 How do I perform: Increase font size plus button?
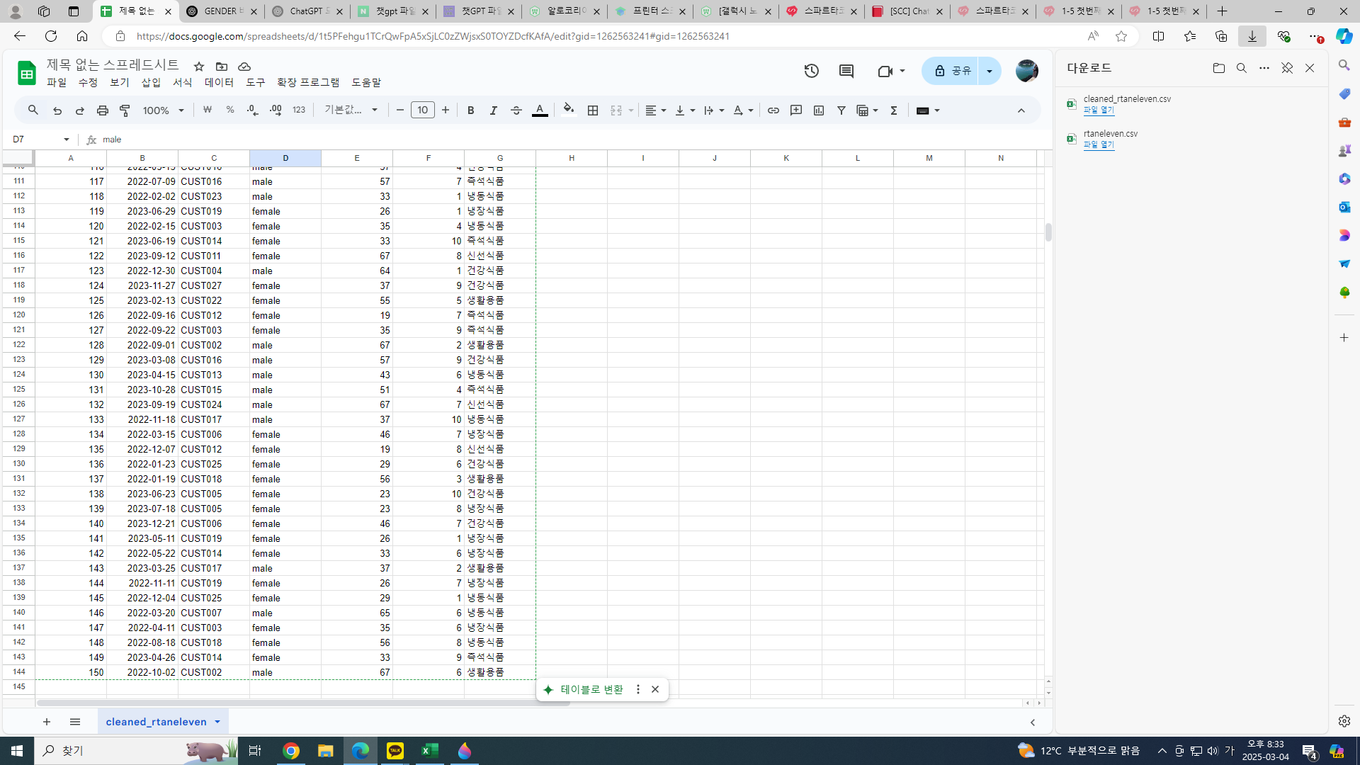(446, 110)
